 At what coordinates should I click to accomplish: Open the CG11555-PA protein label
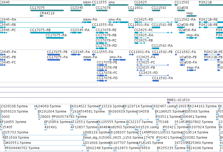pyautogui.click(x=103, y=52)
